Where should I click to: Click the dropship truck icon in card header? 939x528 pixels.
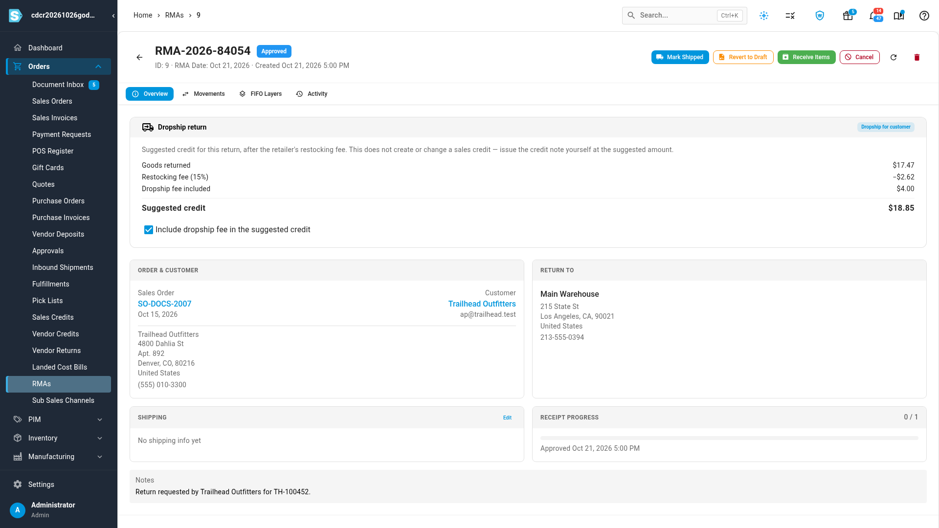[148, 127]
